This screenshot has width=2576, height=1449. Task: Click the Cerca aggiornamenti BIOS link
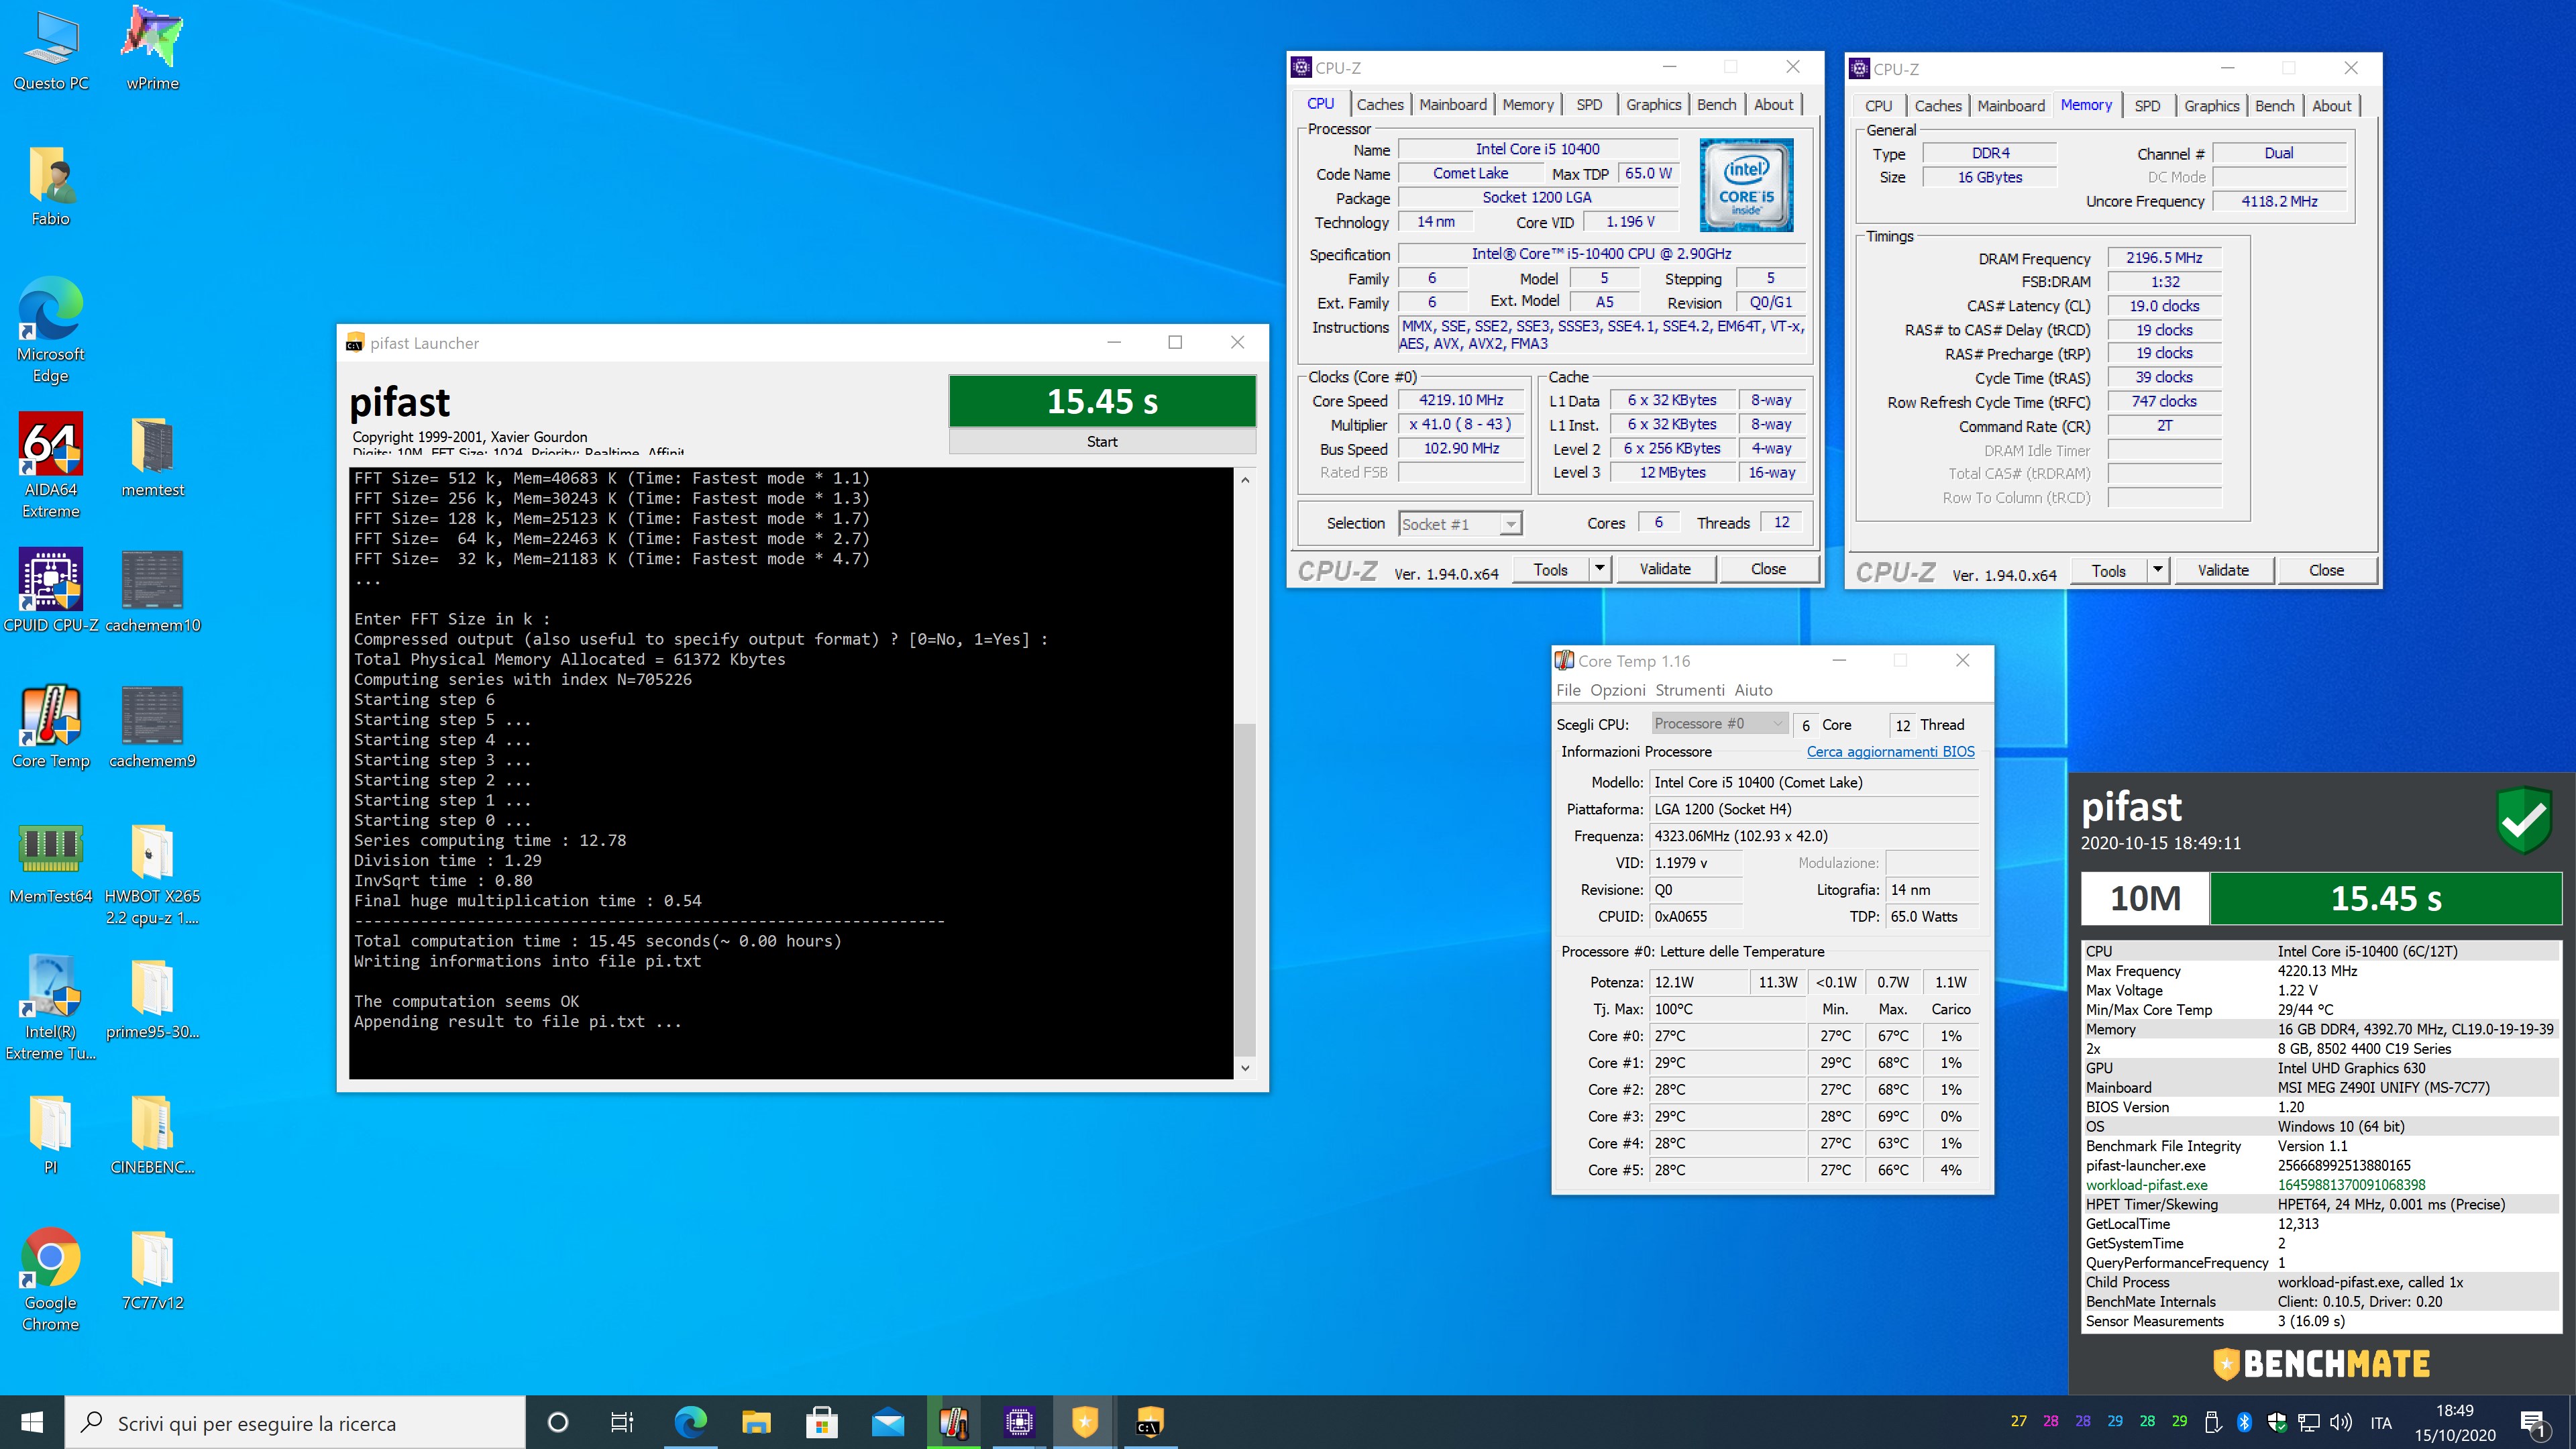coord(1890,752)
